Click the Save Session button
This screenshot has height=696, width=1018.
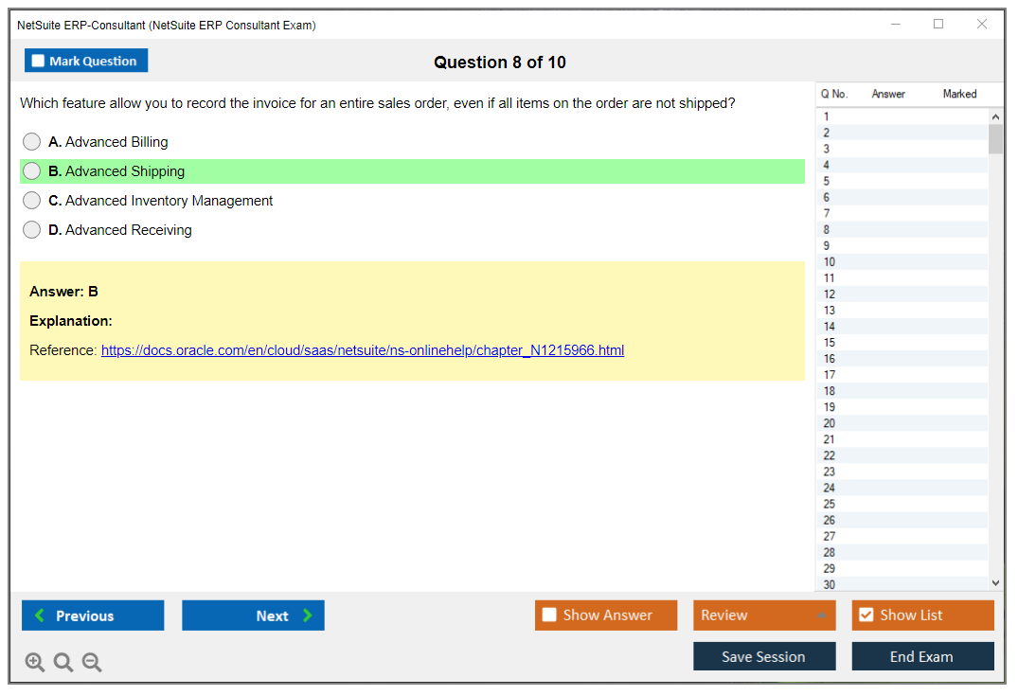[x=764, y=656]
